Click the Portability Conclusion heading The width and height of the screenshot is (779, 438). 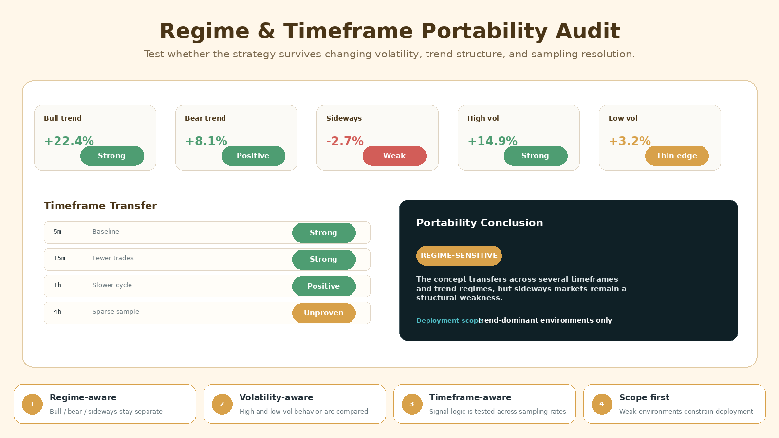(x=480, y=223)
